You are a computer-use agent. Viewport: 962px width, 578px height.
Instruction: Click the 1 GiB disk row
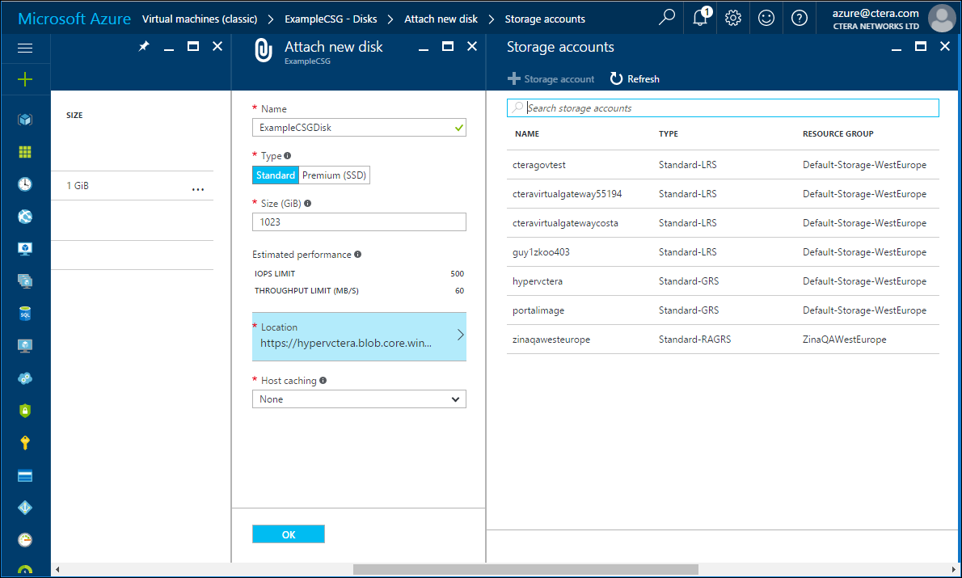pyautogui.click(x=133, y=185)
